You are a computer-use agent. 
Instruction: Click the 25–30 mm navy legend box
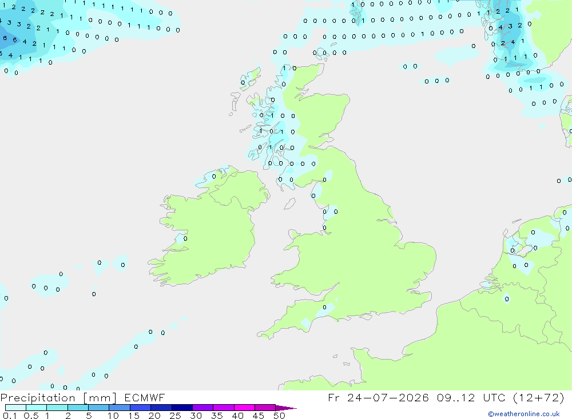tap(182, 408)
